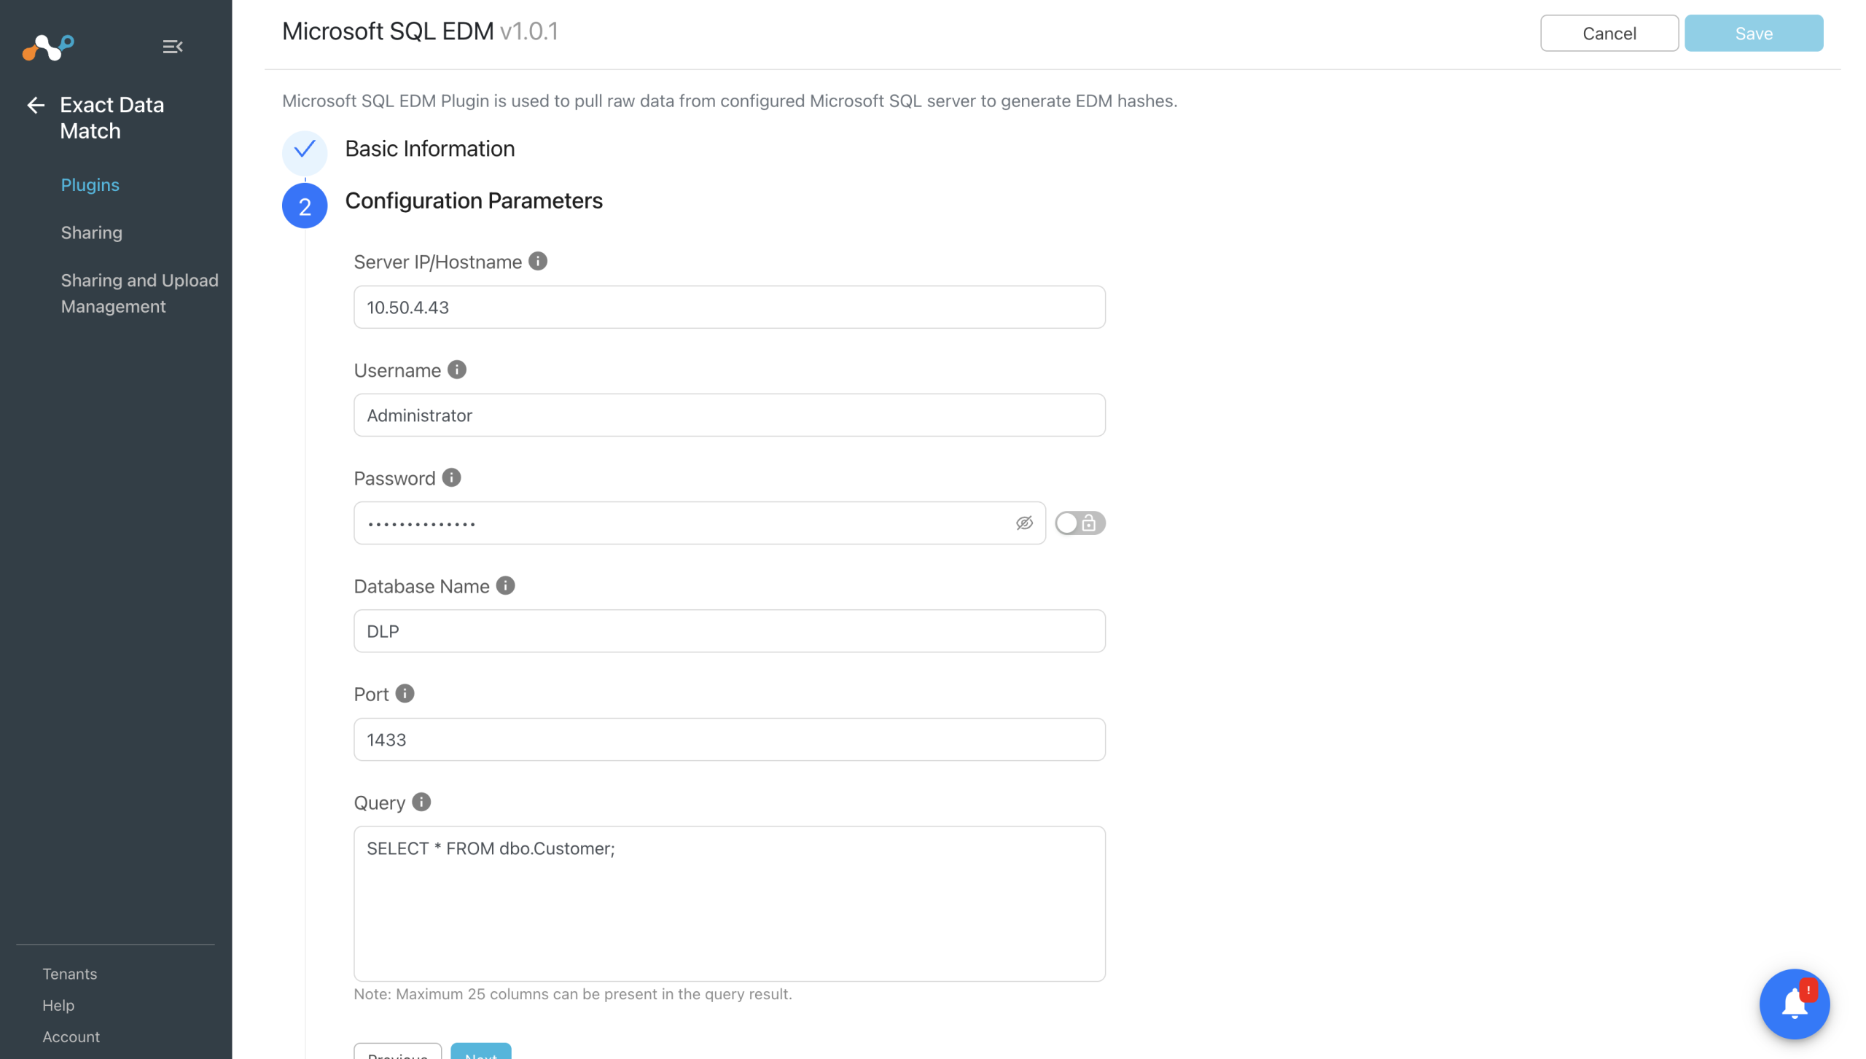Select Plugins in the sidebar

point(90,185)
